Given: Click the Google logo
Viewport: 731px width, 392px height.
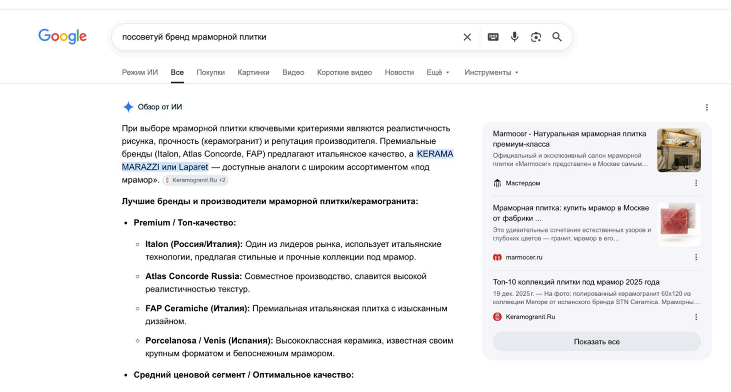Looking at the screenshot, I should click(62, 36).
